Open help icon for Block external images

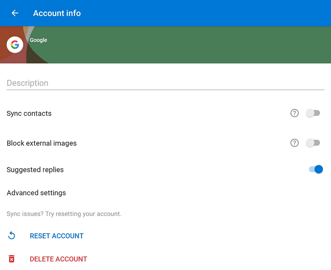pos(294,143)
